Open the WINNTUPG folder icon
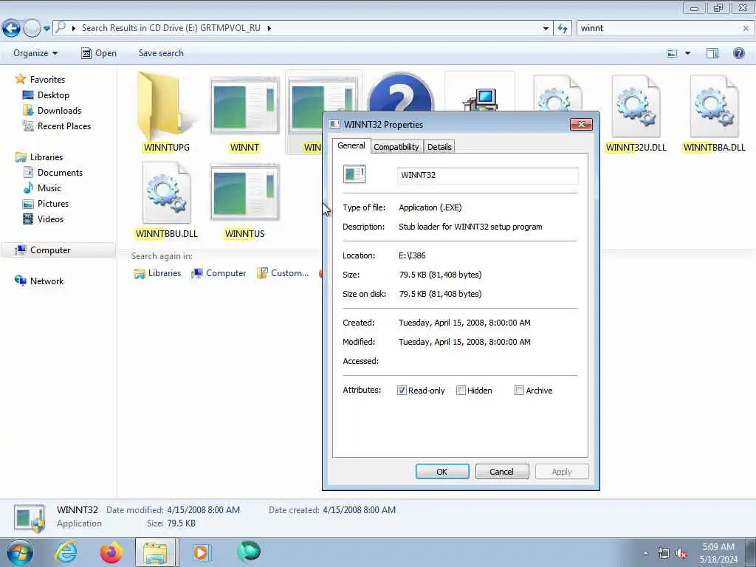This screenshot has height=567, width=756. coord(163,106)
